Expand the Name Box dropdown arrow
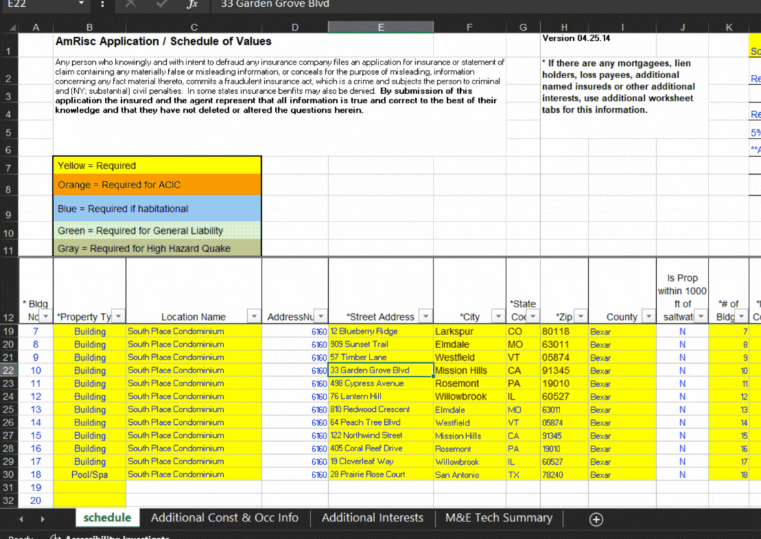The image size is (761, 539). (x=81, y=3)
